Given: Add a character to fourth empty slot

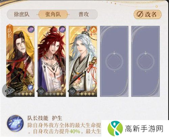Looking at the screenshot, I should pos(114,61).
